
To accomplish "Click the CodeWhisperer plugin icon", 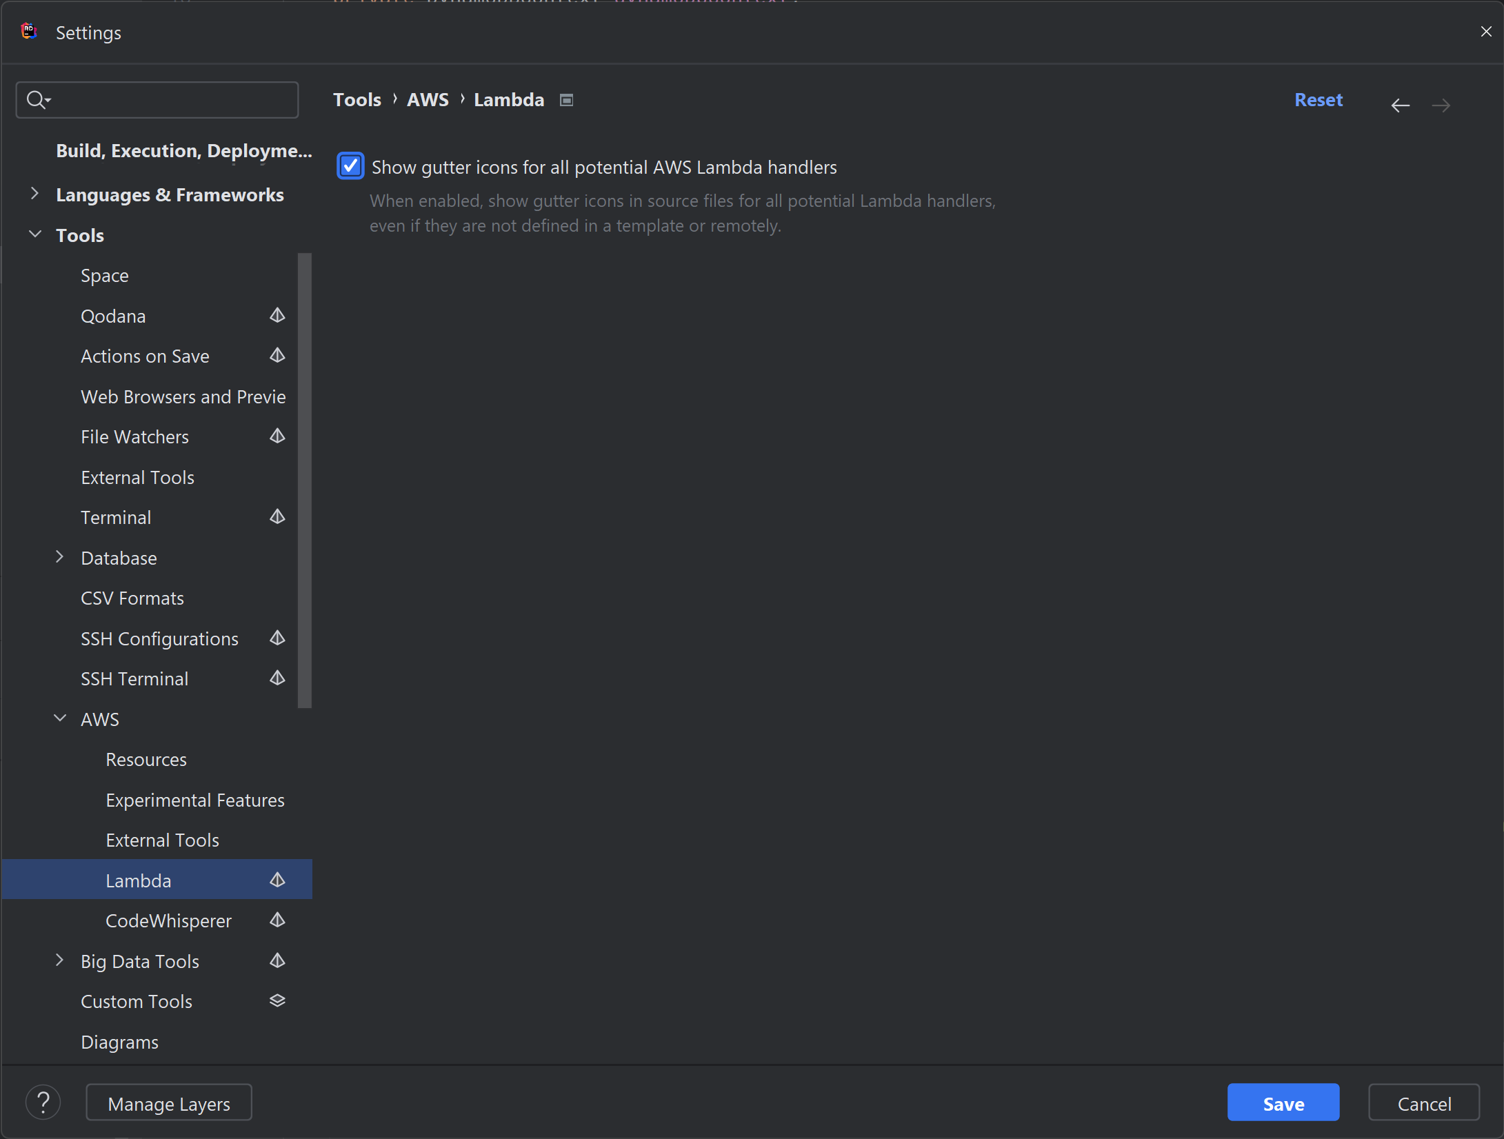I will (278, 921).
